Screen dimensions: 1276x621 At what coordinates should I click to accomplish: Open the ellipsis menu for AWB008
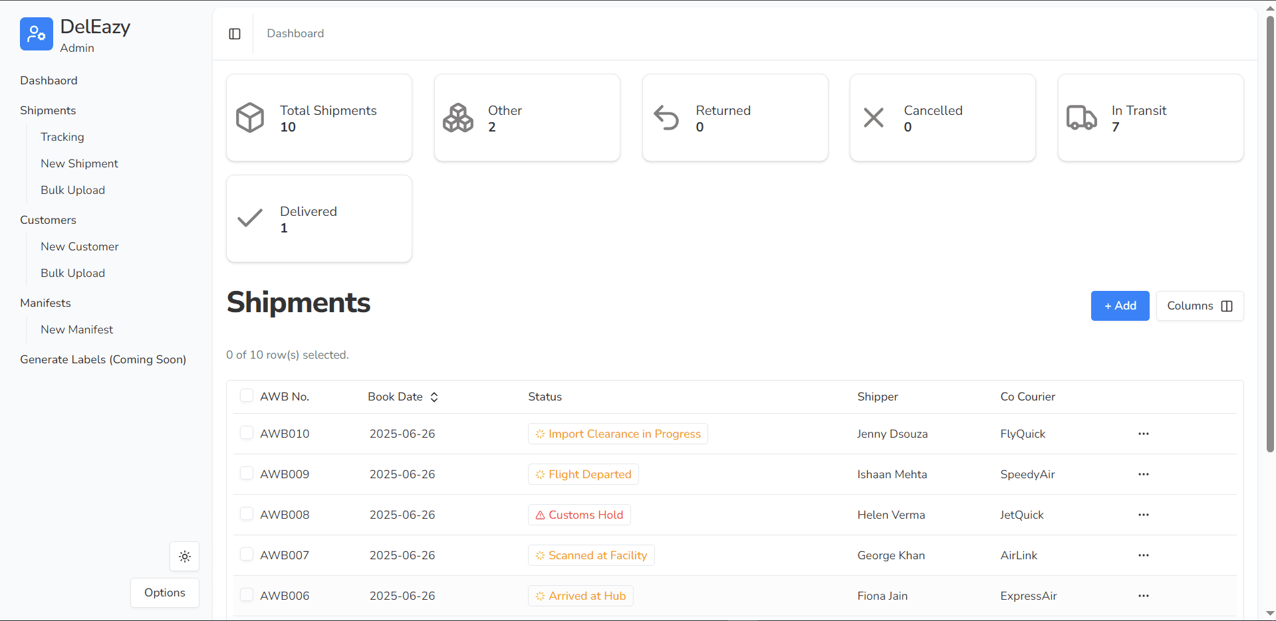[1143, 515]
